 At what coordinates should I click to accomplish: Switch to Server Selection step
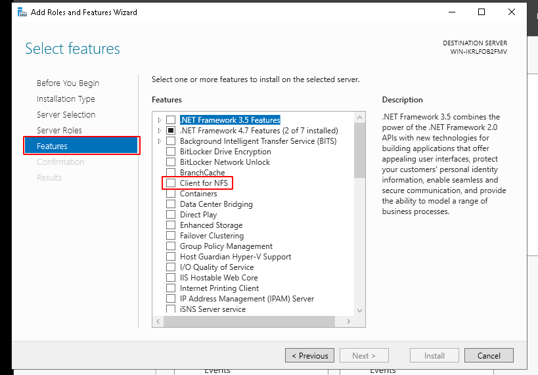tap(66, 114)
